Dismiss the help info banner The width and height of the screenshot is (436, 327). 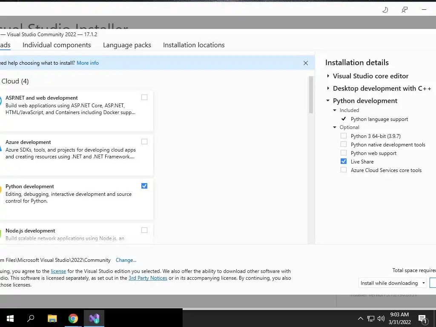point(306,63)
